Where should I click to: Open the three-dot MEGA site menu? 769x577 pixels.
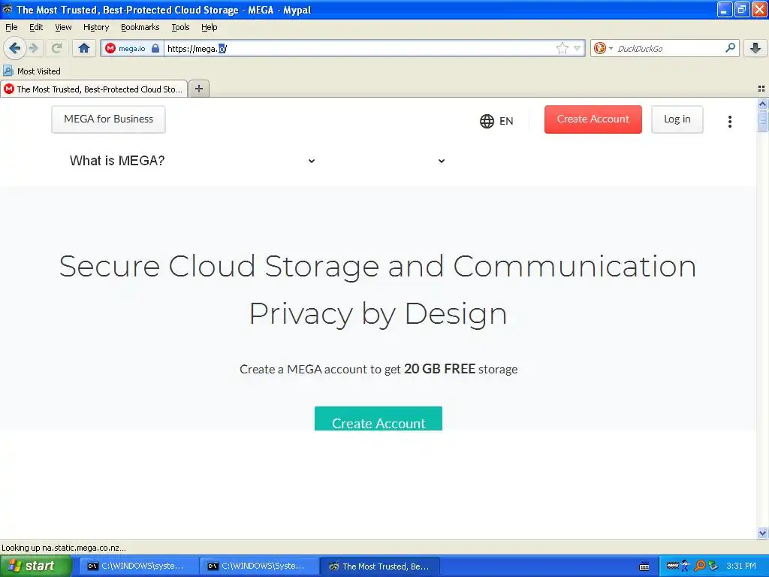pos(730,121)
